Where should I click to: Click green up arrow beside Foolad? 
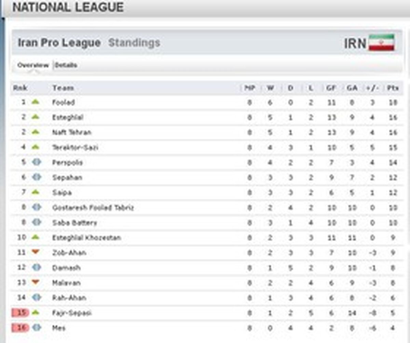click(36, 102)
